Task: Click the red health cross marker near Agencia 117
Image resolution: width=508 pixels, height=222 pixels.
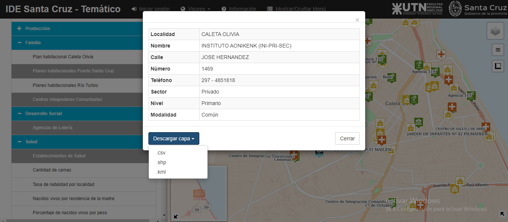Action: (x=452, y=107)
